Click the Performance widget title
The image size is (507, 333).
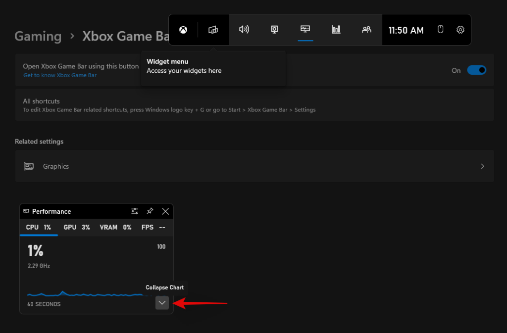[51, 211]
